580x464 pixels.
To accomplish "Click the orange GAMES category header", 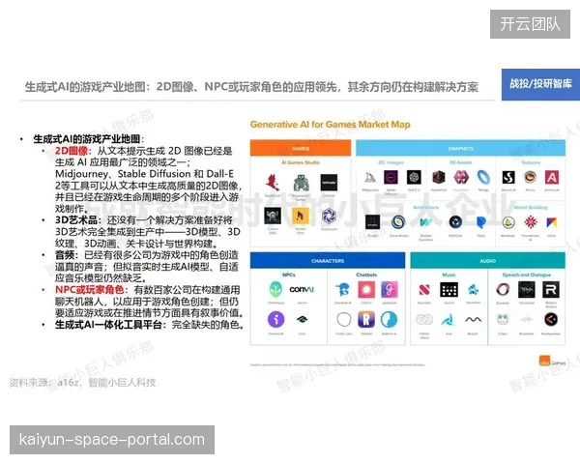I will [x=301, y=148].
